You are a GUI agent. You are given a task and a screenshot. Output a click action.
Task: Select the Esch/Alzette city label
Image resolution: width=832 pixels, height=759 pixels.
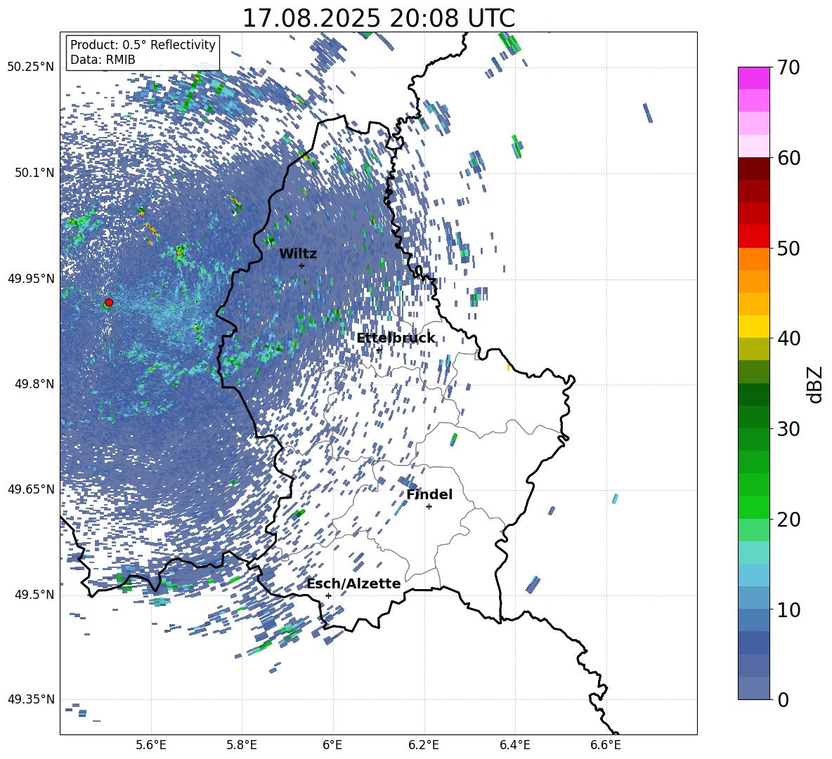point(353,583)
